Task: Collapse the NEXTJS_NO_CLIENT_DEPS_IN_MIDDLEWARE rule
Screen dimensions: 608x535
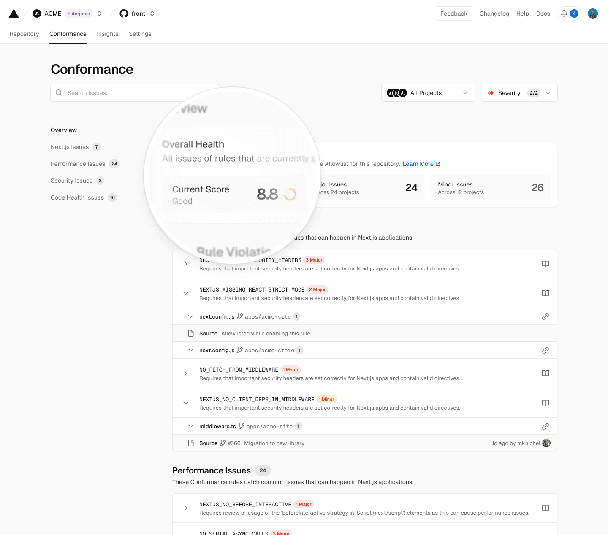Action: (186, 403)
